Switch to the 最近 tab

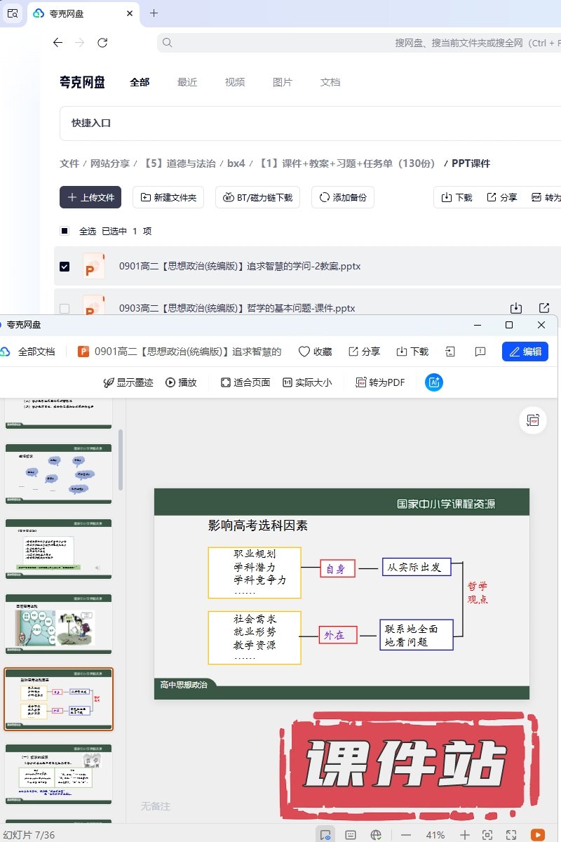click(187, 82)
